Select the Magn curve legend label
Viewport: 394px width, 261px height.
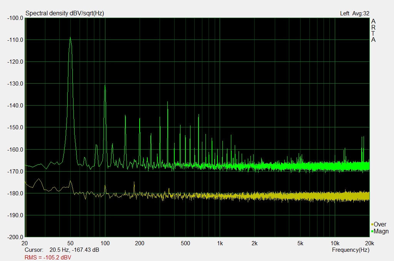point(381,231)
